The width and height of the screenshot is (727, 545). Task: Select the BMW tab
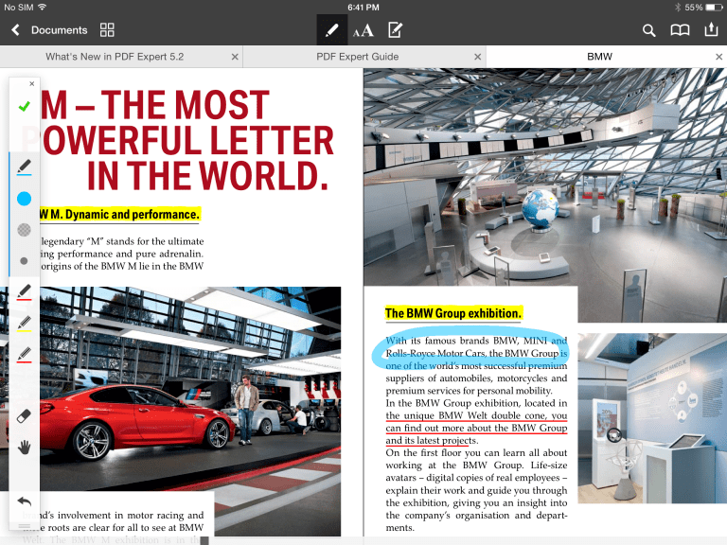coord(599,57)
